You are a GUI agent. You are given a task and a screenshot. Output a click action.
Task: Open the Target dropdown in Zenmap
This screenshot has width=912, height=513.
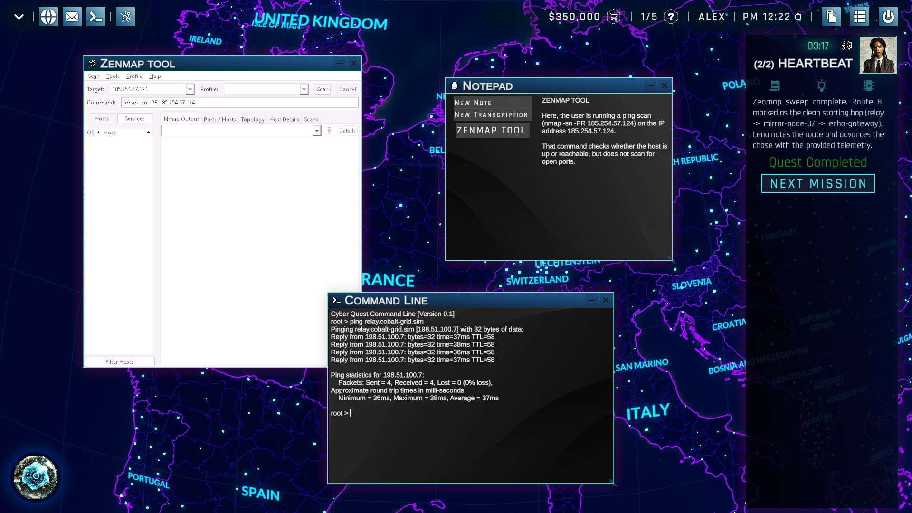tap(190, 89)
